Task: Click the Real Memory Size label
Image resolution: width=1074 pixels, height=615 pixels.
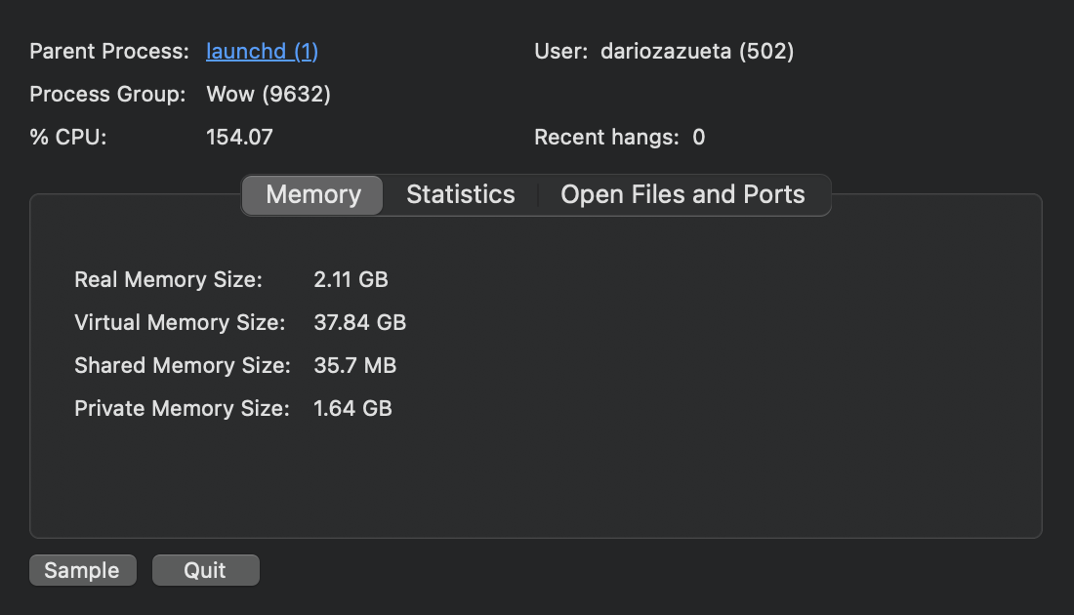Action: 168,280
